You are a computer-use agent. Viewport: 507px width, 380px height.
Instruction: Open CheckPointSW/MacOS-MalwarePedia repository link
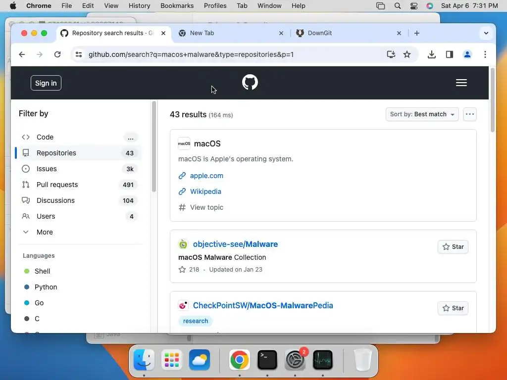(263, 305)
